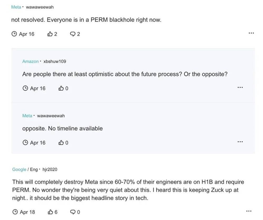The image size is (263, 220).
Task: Like the "No timeline available" reply
Action: (x=61, y=143)
